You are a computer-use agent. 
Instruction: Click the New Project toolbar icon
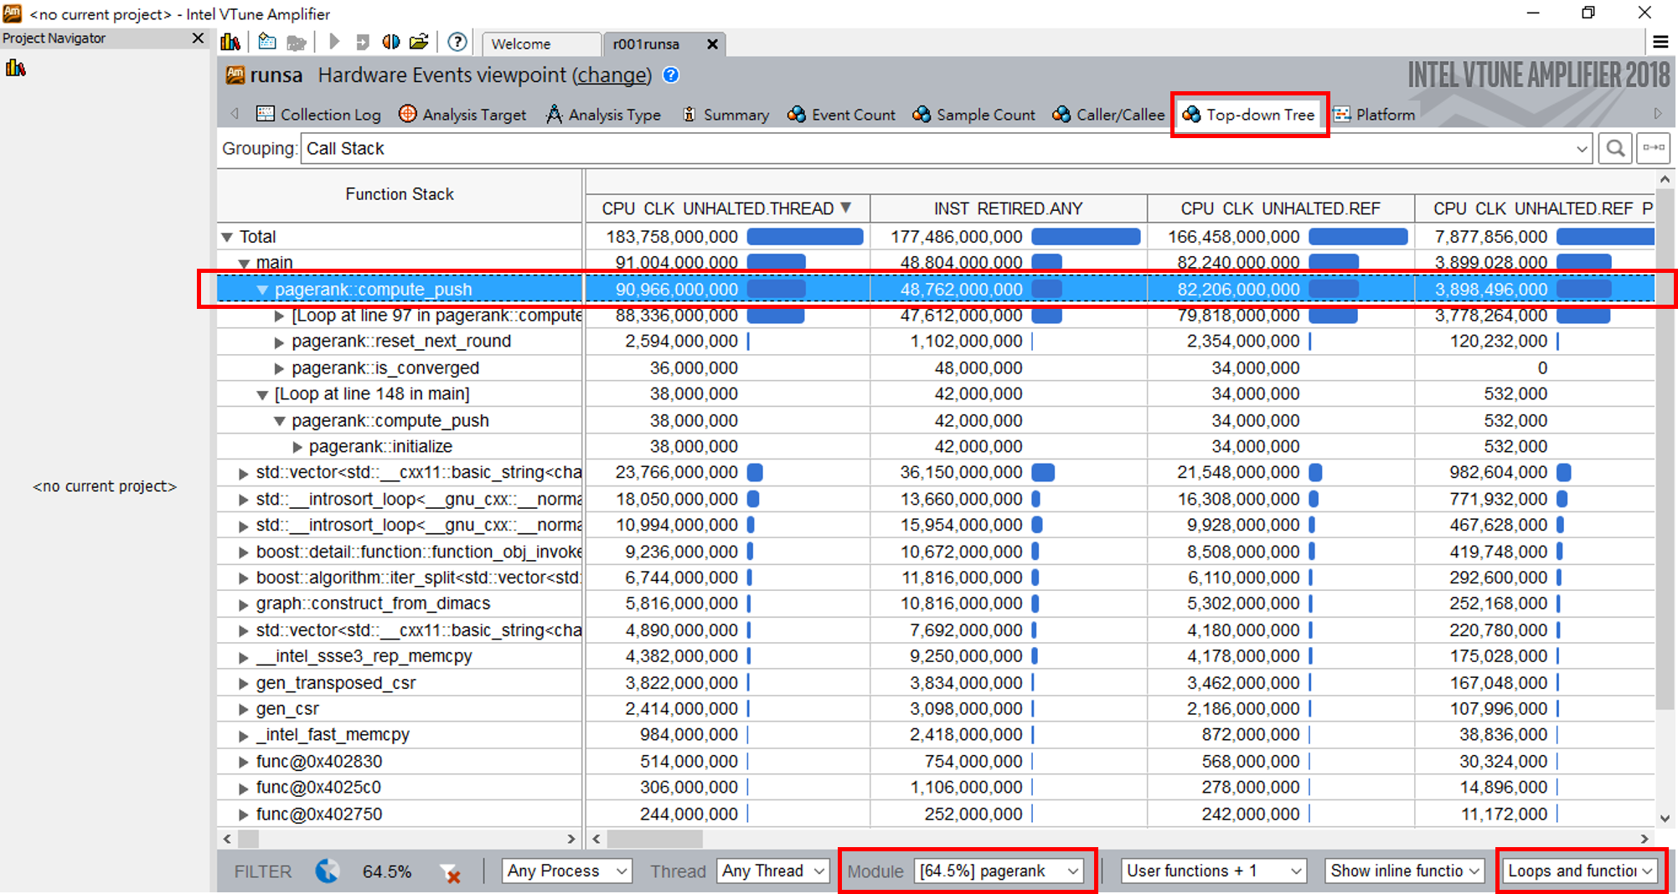(x=267, y=42)
